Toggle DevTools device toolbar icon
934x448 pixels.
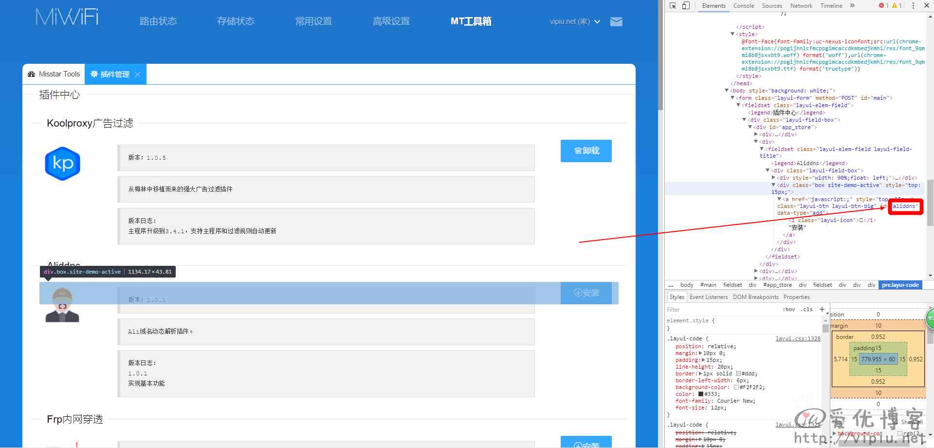point(686,5)
